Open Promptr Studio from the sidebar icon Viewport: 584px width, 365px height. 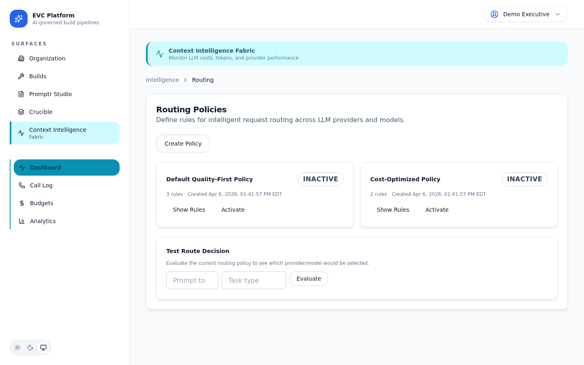(21, 94)
